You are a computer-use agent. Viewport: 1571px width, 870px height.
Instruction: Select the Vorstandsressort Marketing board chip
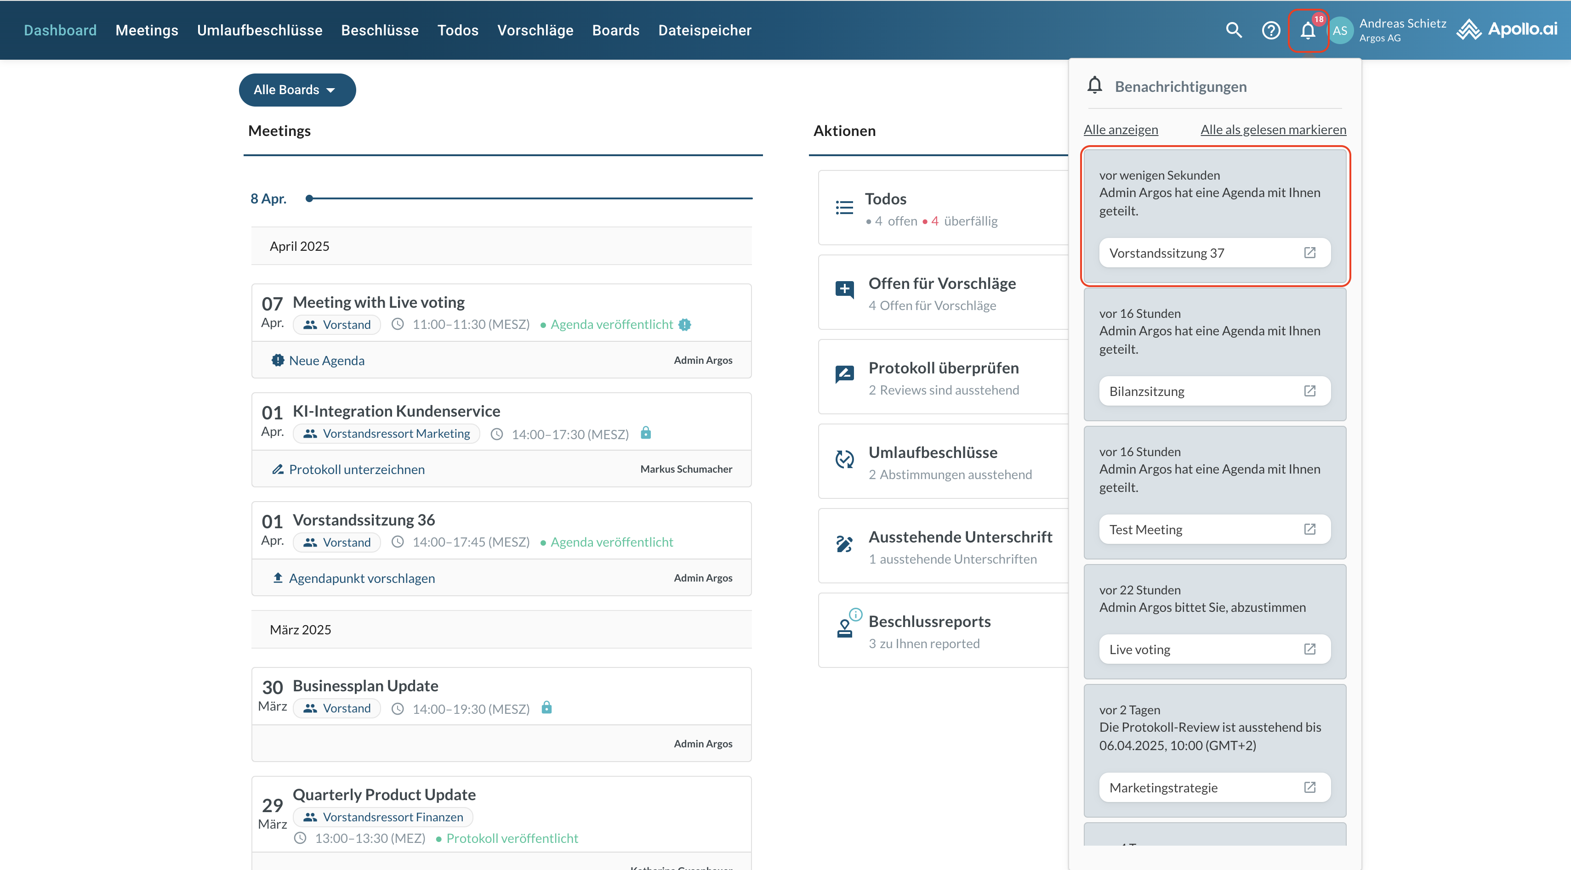[387, 434]
